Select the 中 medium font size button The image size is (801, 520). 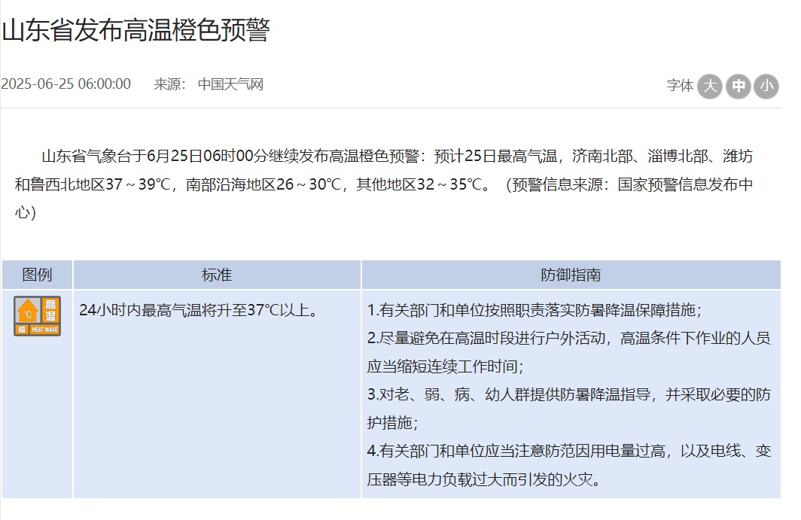coord(738,87)
